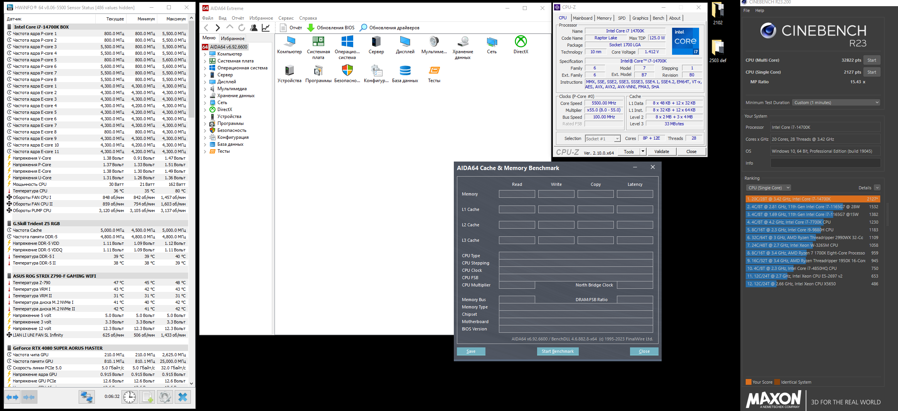Click HWiNFO blue X close-sensors icon
Viewport: 898px width, 411px height.
[x=183, y=397]
